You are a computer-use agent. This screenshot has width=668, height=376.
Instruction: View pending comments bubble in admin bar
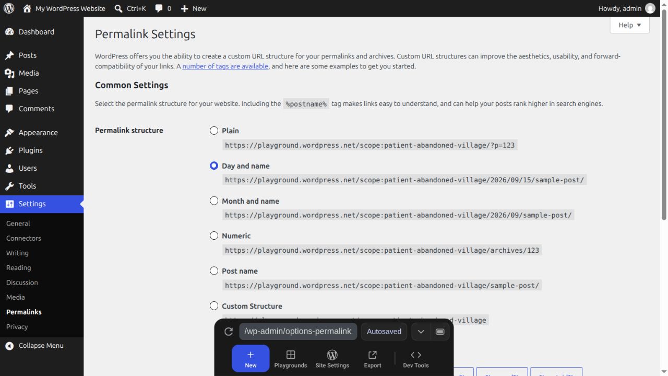coord(163,8)
